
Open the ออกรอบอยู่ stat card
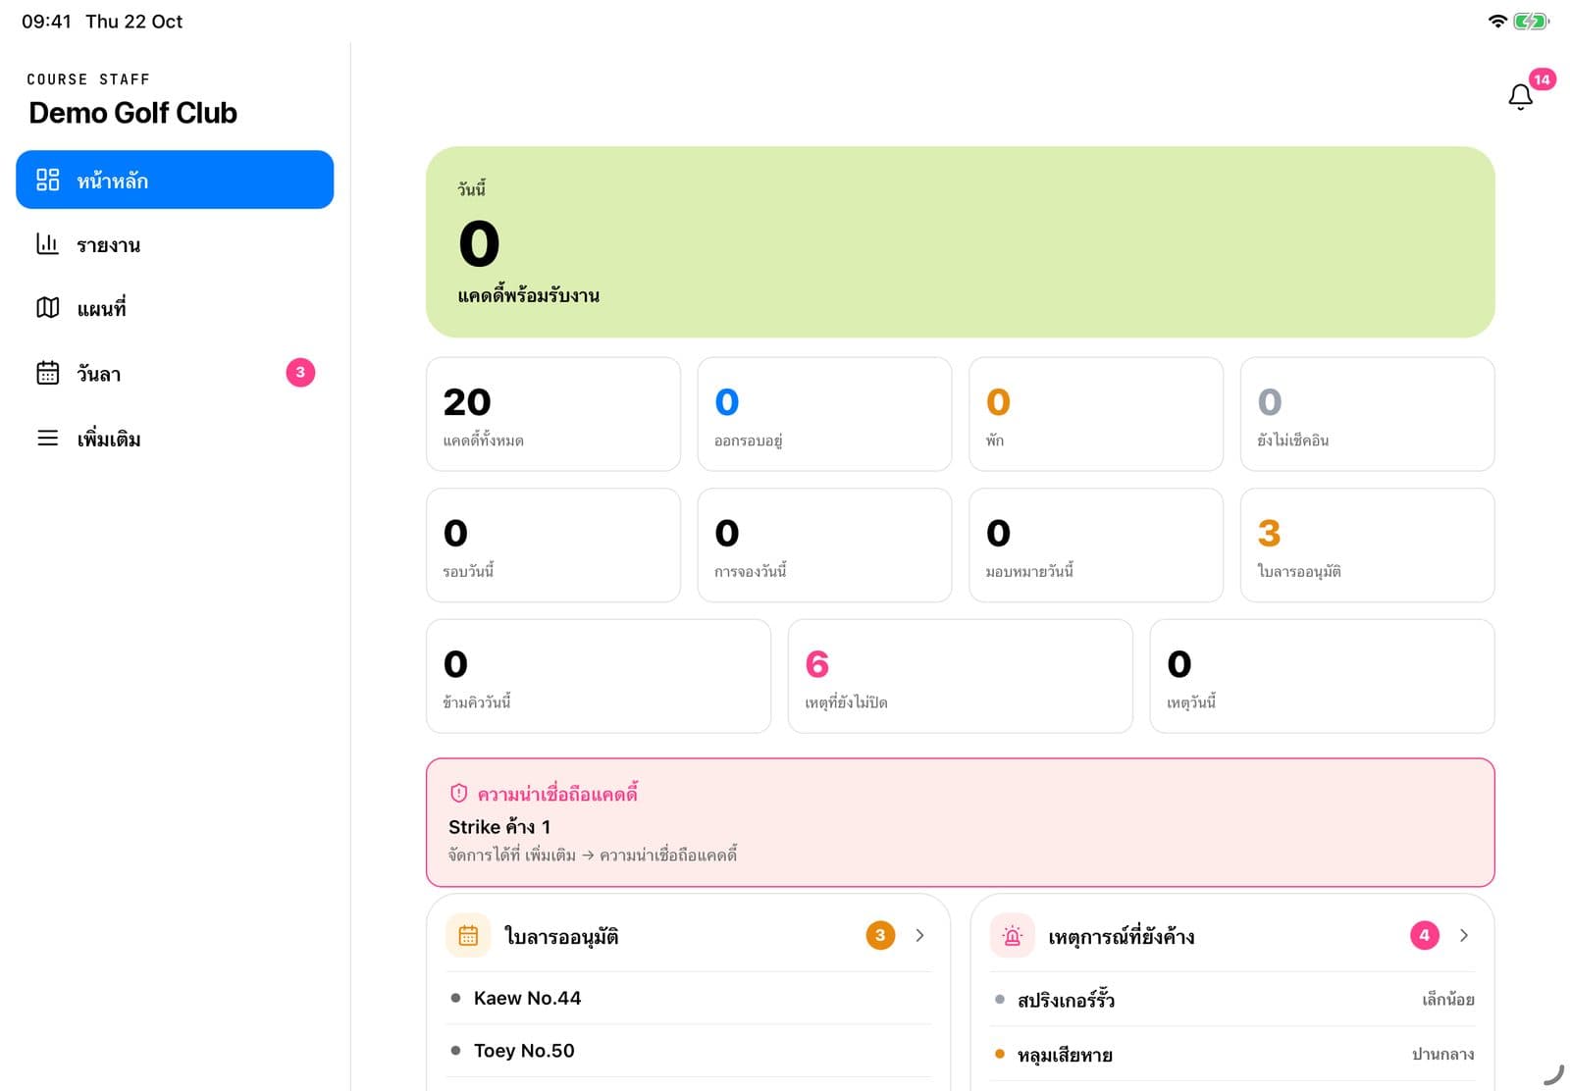pos(824,414)
